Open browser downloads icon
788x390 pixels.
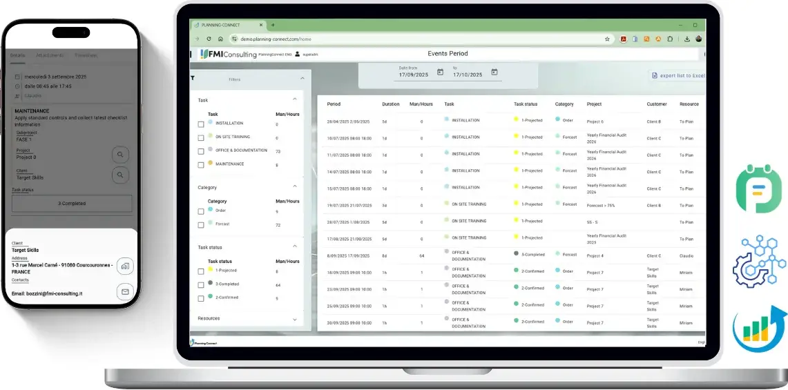687,39
